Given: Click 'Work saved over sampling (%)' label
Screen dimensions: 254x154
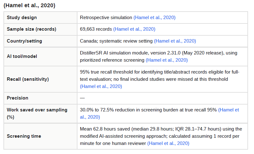Looking at the screenshot, I should [37, 113].
